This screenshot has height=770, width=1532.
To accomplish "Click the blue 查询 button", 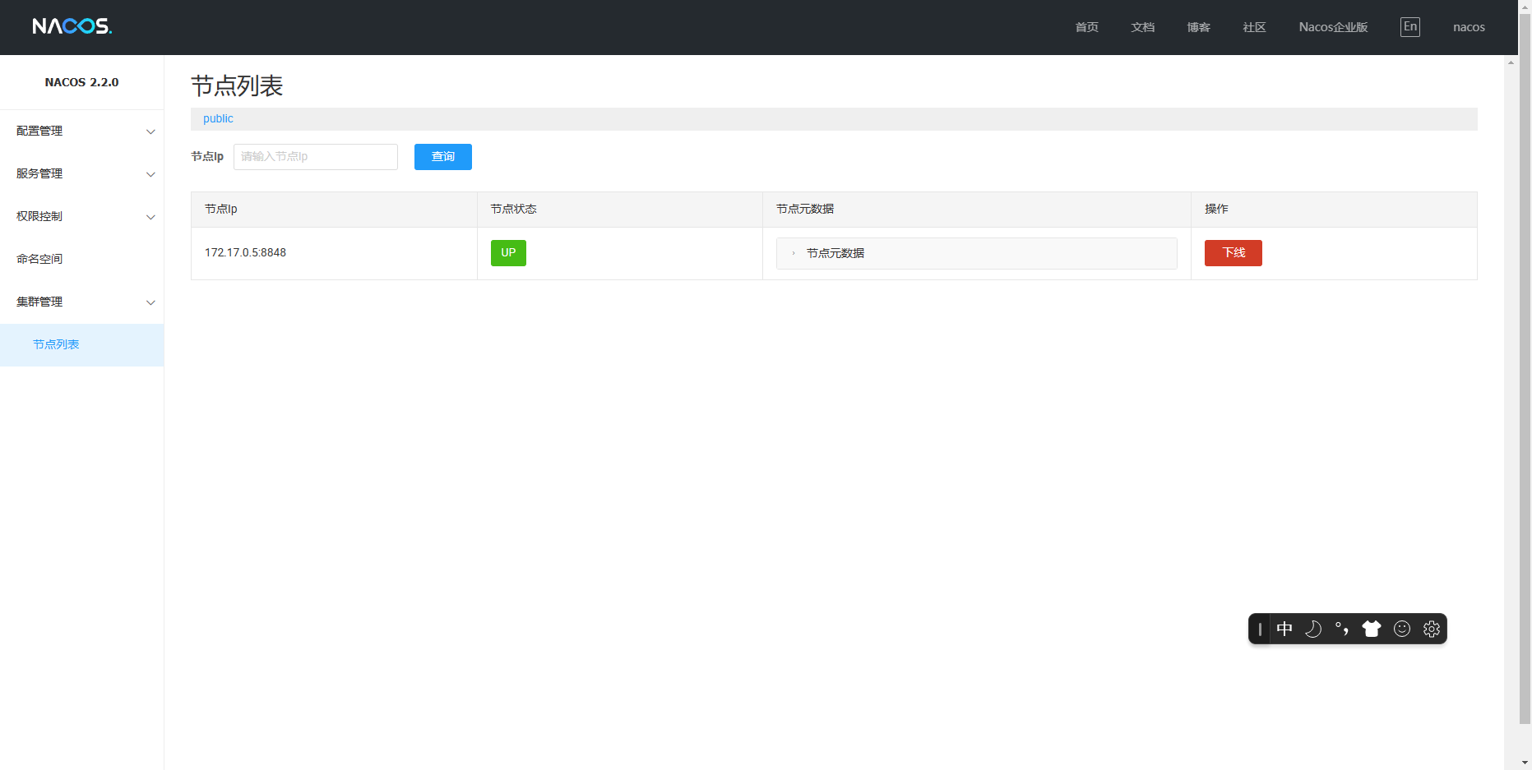I will [443, 157].
